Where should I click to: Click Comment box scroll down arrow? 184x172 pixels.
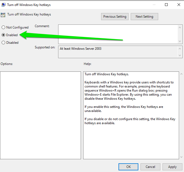180,41
